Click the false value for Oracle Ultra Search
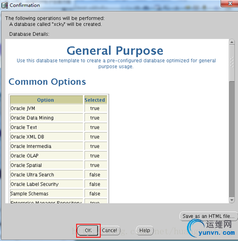238x241 pixels. (x=95, y=175)
